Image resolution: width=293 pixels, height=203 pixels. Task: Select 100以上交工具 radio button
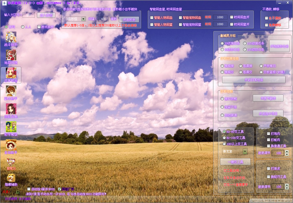point(224,144)
